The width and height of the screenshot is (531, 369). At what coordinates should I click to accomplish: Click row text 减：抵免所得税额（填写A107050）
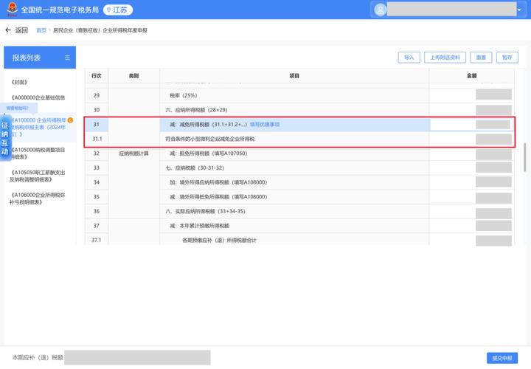click(208, 154)
